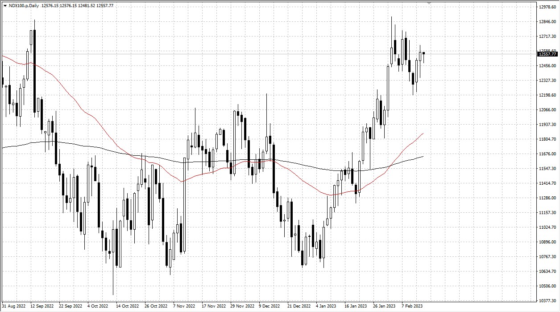Click the 12978.60 price scale label

click(547, 7)
